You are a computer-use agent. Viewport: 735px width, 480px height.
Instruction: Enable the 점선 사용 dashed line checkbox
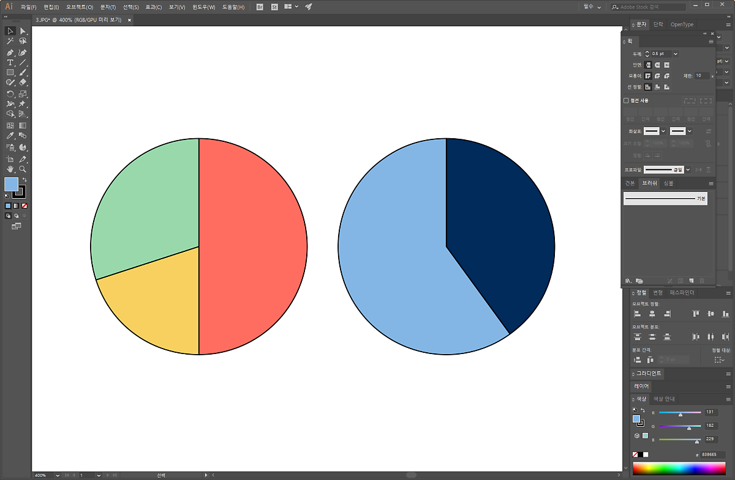[x=626, y=100]
